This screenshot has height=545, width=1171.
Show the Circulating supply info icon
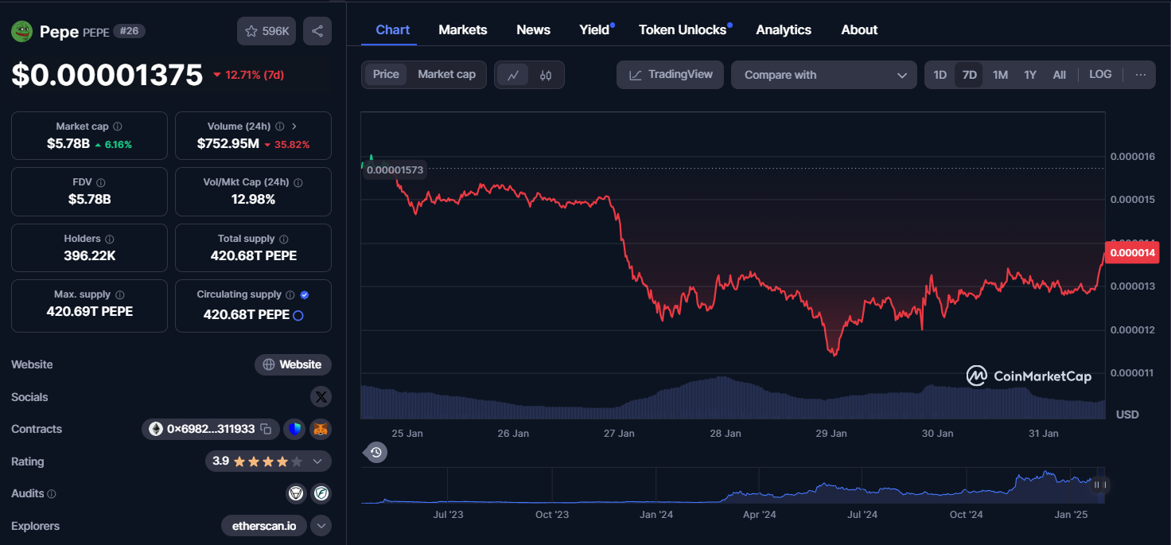coord(290,294)
